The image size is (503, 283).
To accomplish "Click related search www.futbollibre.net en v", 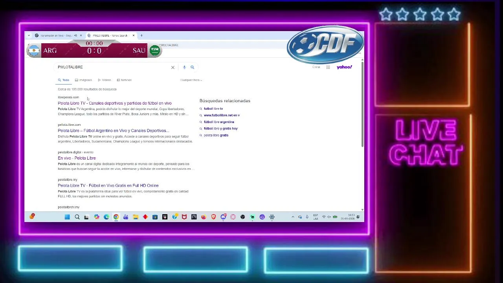I will (x=222, y=115).
